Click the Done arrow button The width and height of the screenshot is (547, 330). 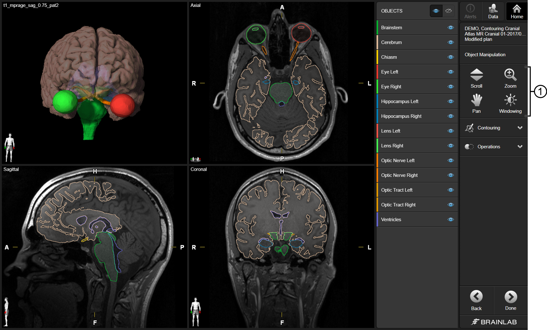click(510, 300)
